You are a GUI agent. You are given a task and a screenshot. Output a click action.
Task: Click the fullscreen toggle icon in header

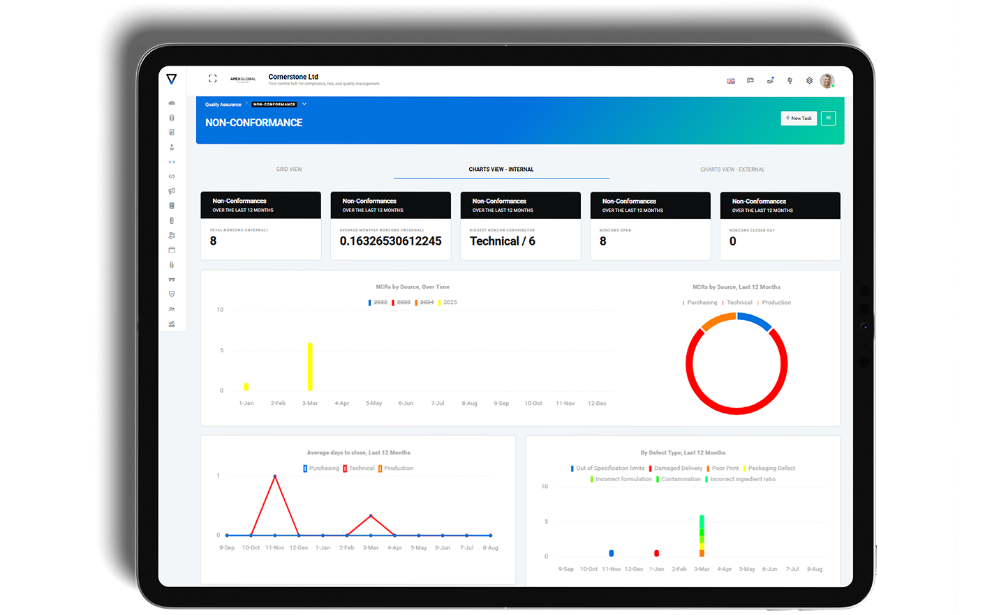(x=213, y=79)
